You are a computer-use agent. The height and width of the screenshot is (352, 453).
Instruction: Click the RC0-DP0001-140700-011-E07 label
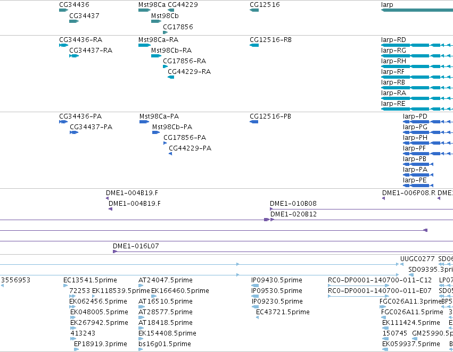[x=380, y=291]
